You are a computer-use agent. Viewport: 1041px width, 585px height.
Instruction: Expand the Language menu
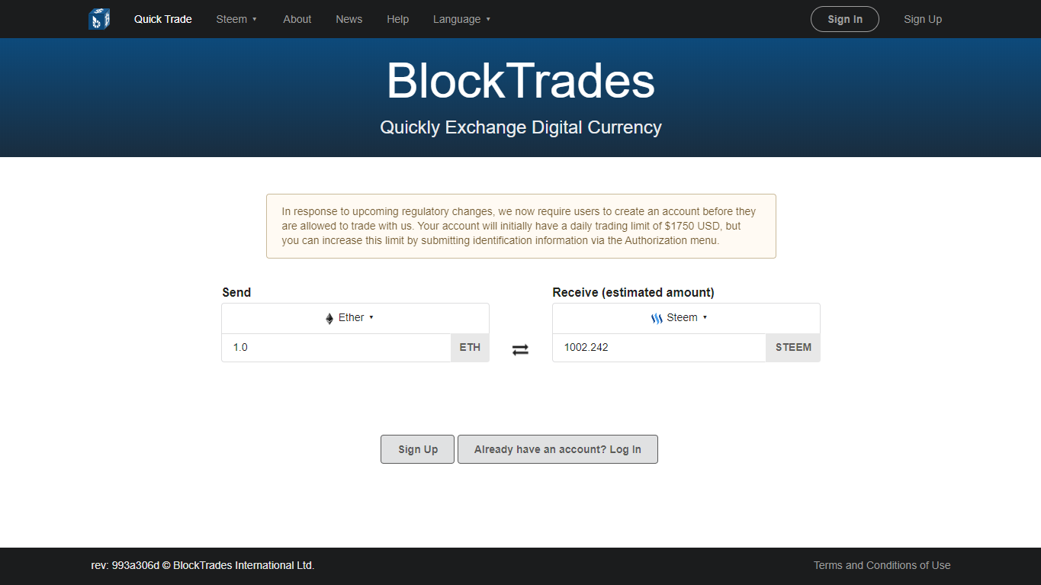click(x=462, y=19)
